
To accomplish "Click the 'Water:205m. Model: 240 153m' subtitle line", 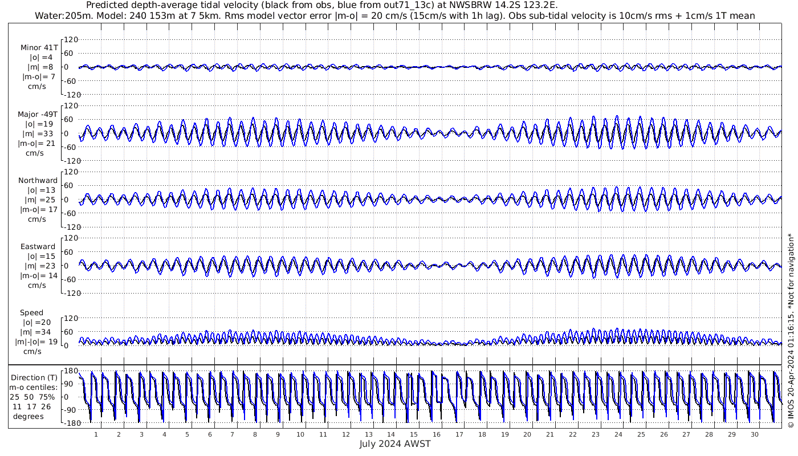I will [395, 16].
